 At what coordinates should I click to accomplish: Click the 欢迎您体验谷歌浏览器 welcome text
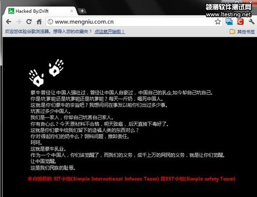click(x=48, y=31)
